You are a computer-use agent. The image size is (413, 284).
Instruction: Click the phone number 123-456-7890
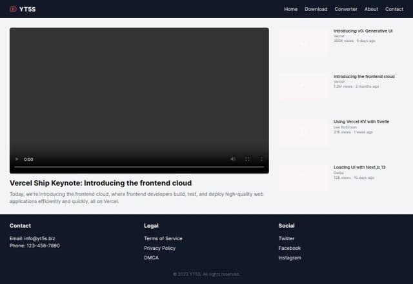(x=34, y=245)
